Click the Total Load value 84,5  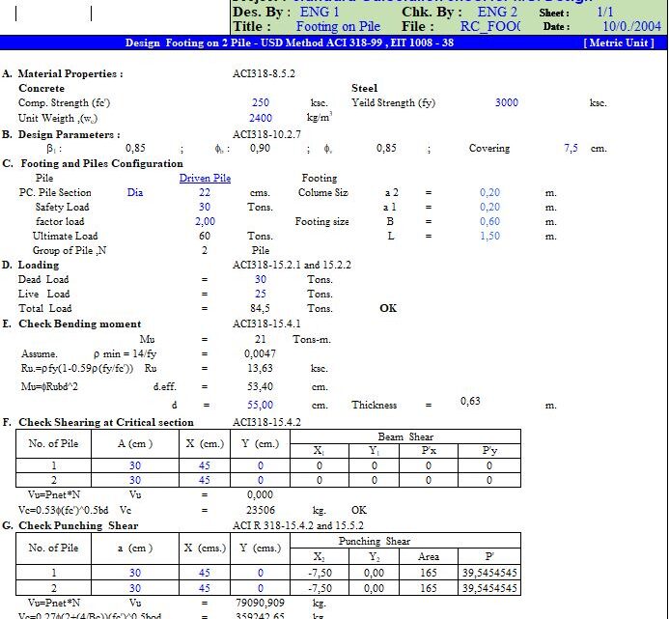tap(260, 309)
